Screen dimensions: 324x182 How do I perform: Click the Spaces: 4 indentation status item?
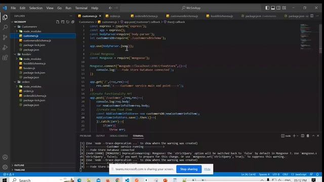tap(264, 174)
